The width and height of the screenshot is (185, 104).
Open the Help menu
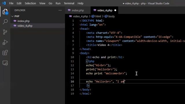point(80,3)
